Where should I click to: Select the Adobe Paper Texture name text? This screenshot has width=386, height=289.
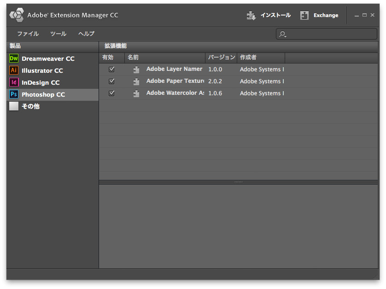coord(175,81)
